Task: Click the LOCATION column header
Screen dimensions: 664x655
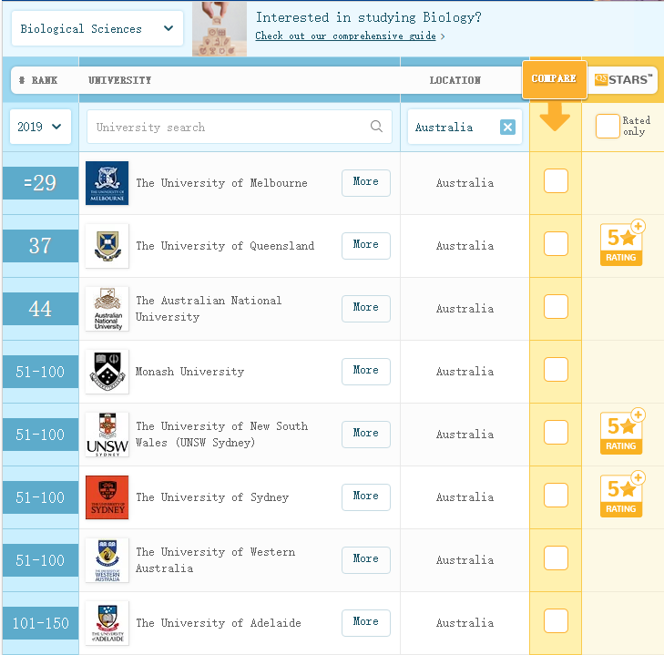Action: tap(455, 80)
